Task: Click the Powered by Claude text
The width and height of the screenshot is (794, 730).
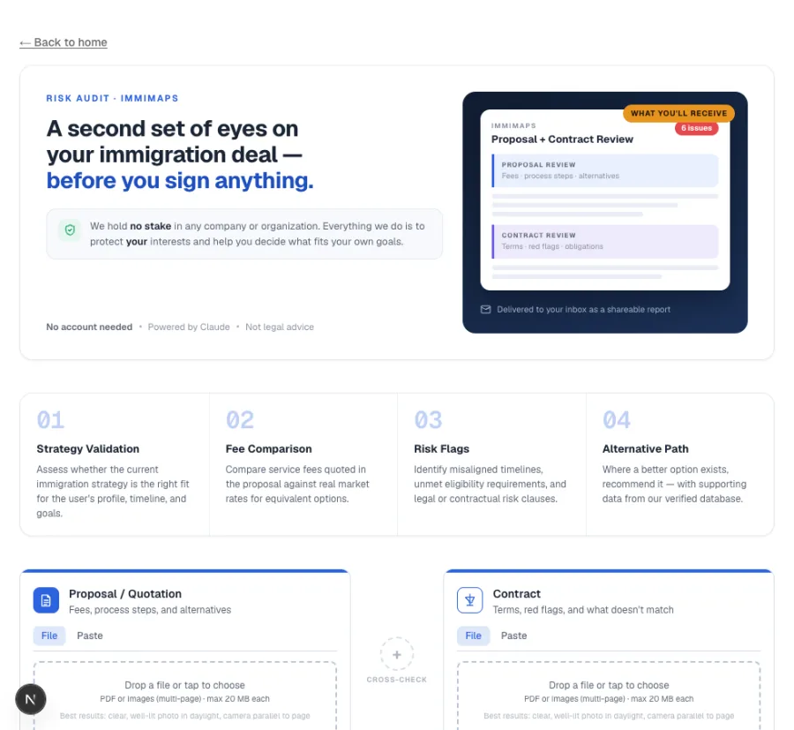Action: pos(189,327)
